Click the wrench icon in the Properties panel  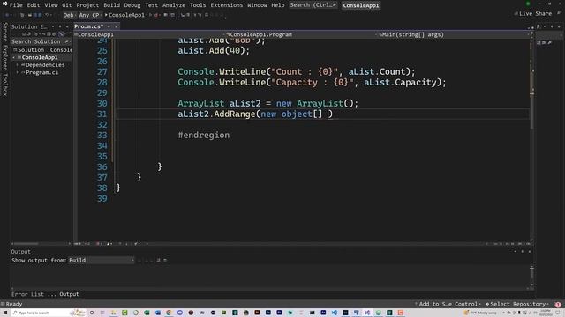pos(550,42)
